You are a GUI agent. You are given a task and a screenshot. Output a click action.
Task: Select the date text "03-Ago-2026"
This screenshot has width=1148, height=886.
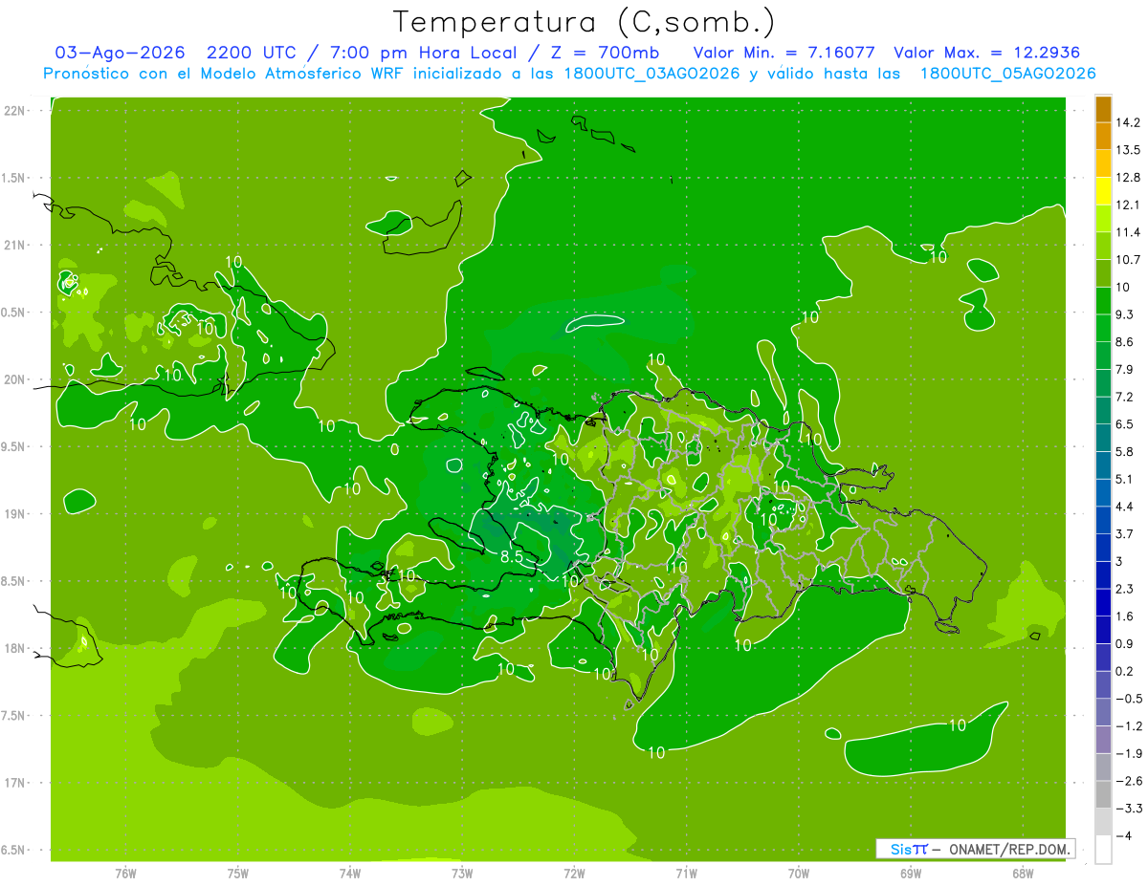pyautogui.click(x=121, y=53)
